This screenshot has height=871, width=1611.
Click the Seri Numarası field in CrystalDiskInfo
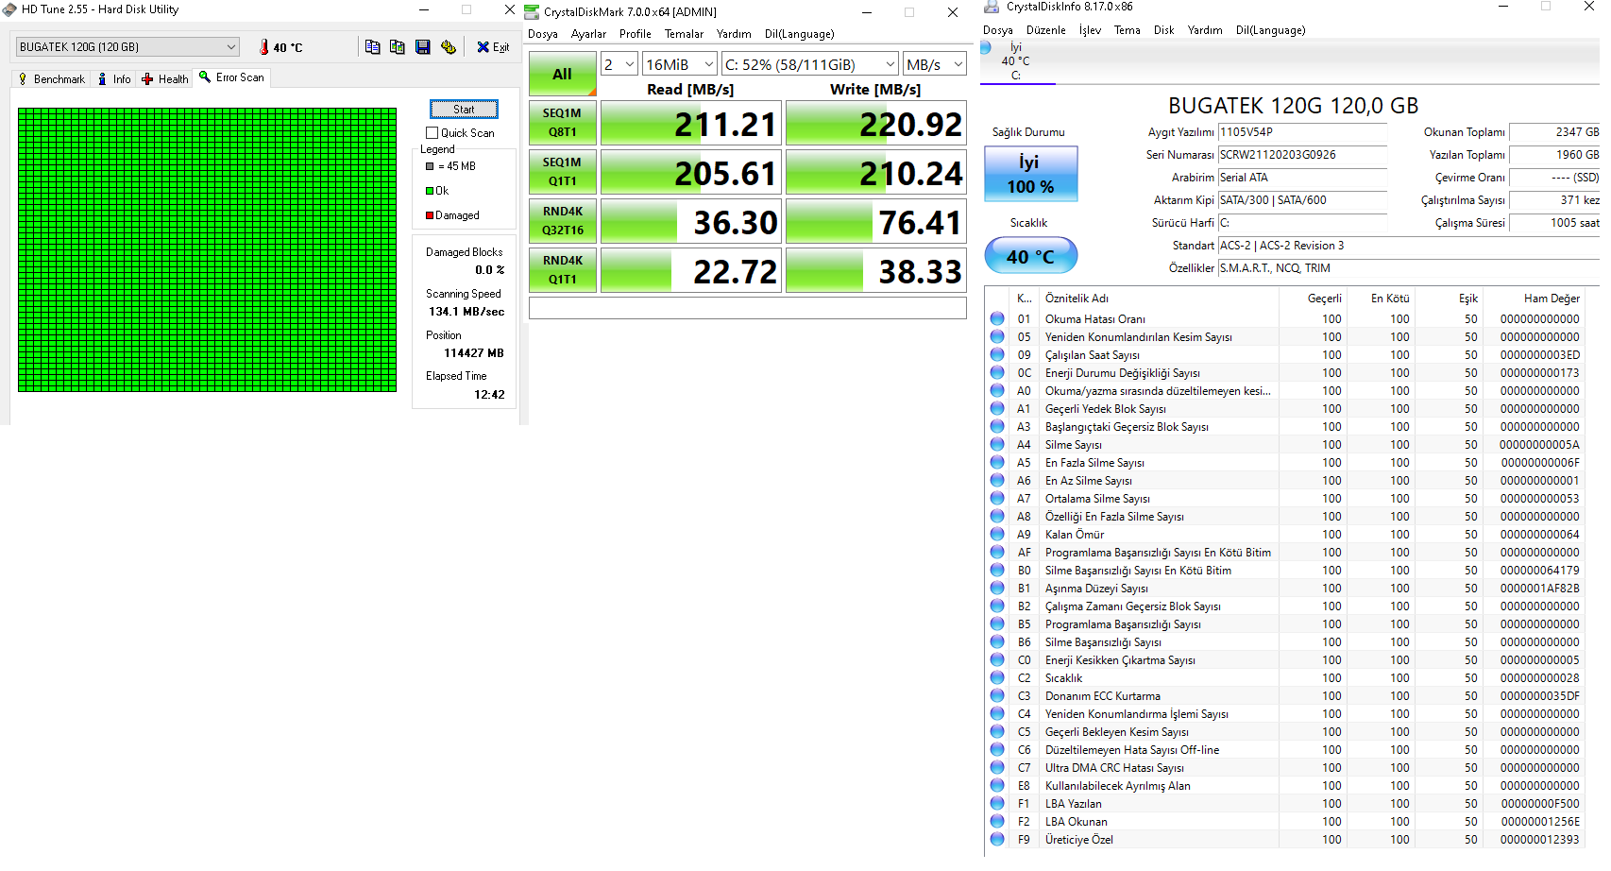pos(1302,155)
